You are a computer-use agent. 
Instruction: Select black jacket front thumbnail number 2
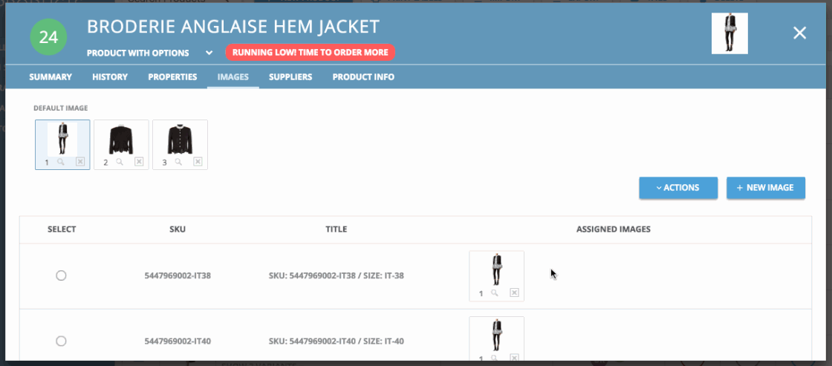(120, 139)
